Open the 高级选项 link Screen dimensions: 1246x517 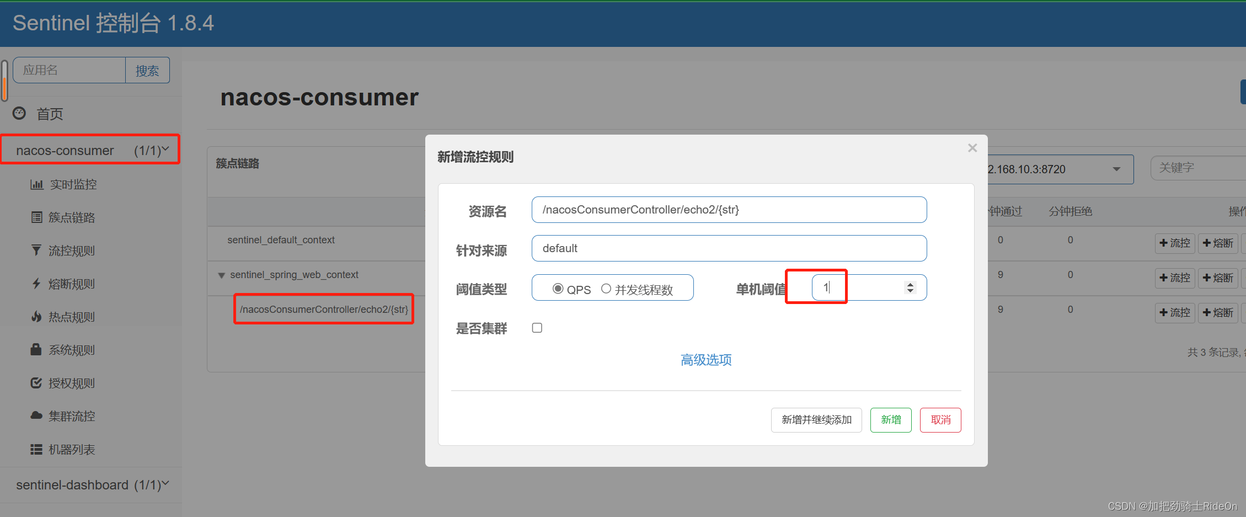[706, 360]
